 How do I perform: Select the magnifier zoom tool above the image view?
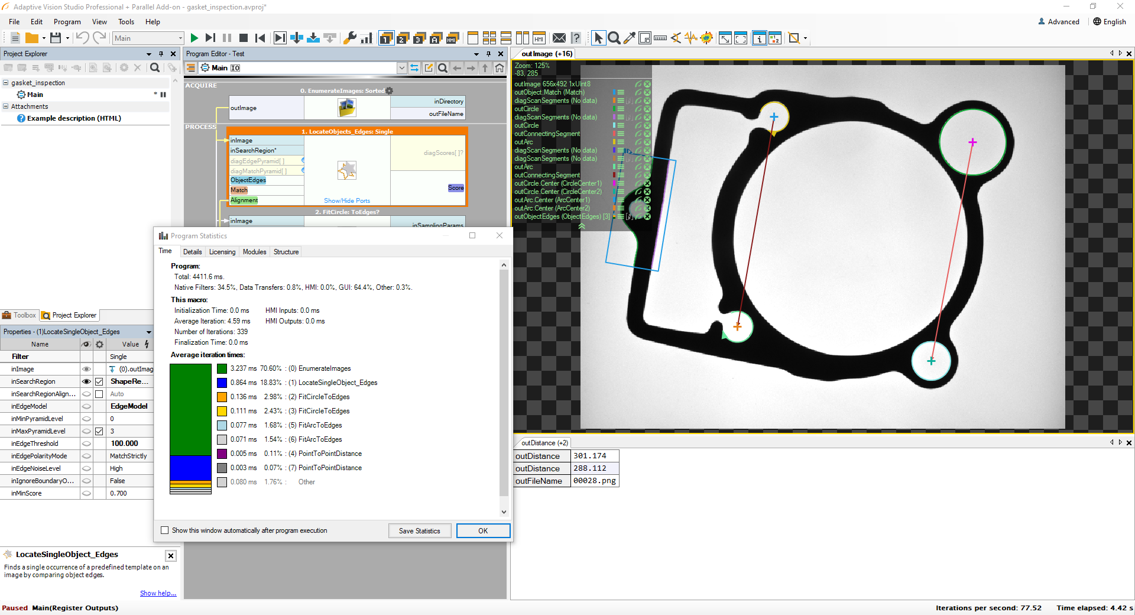click(x=614, y=38)
